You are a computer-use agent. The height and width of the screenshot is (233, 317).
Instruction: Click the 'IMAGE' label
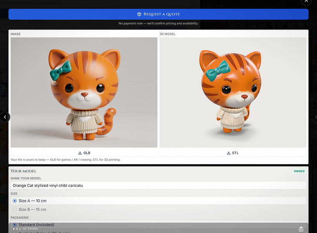[16, 34]
